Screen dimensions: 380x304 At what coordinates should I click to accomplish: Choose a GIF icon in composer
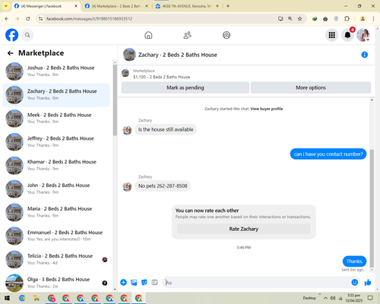point(154,282)
